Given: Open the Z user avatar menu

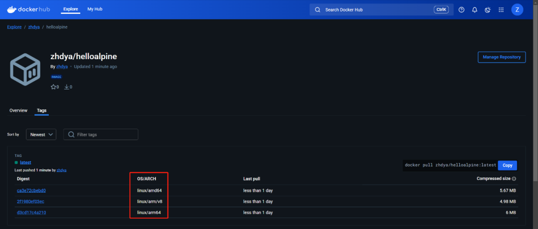Looking at the screenshot, I should [x=517, y=9].
